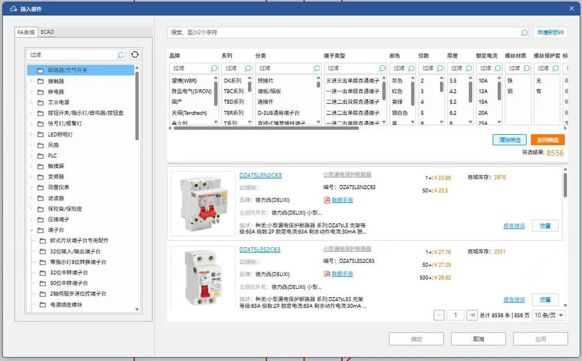Viewport: 582px width, 361px height.
Task: Click the magnifier icon in the 品牌 filter
Action: [x=214, y=69]
